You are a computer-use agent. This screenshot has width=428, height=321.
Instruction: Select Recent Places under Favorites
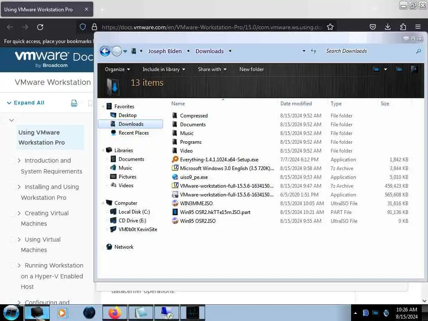pyautogui.click(x=133, y=132)
